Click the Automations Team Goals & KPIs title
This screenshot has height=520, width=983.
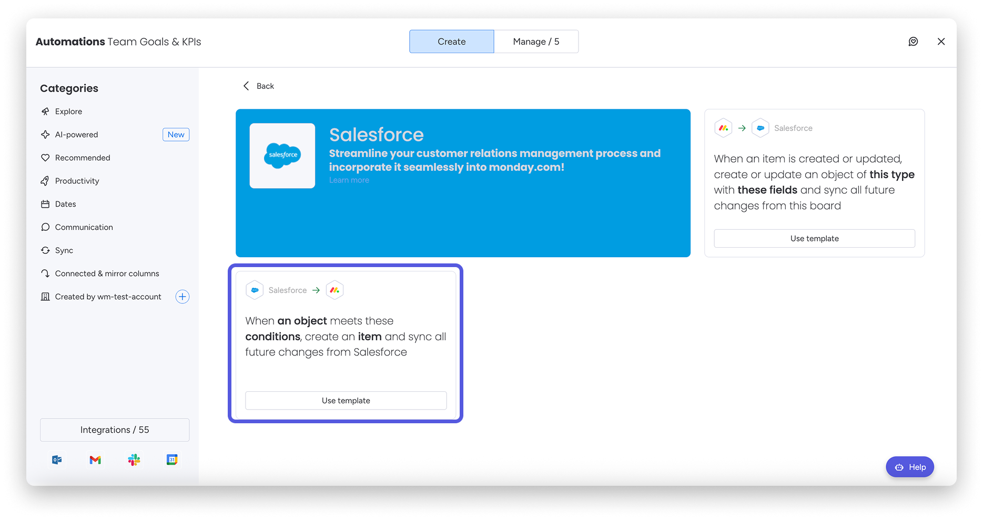[x=118, y=42]
